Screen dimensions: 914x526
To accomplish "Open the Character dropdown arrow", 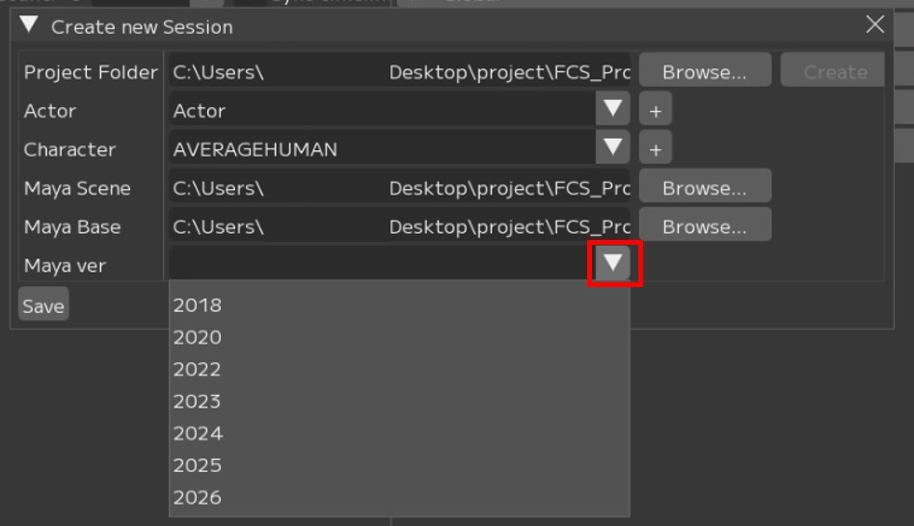I will [x=612, y=148].
